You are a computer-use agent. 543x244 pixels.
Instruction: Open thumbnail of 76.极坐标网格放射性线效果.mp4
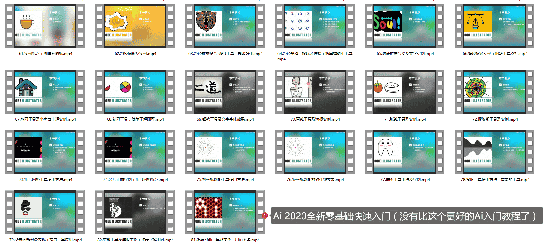point(315,152)
